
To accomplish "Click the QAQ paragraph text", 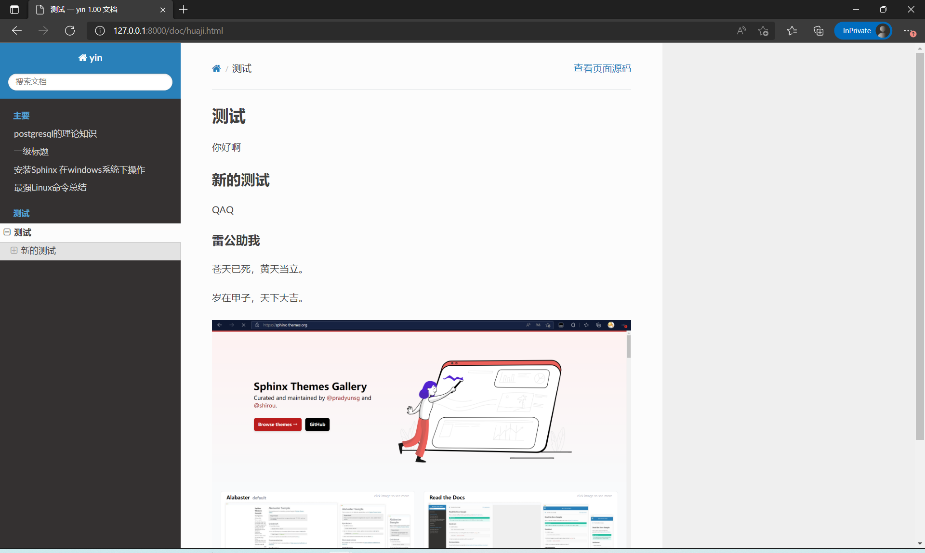I will pyautogui.click(x=223, y=210).
